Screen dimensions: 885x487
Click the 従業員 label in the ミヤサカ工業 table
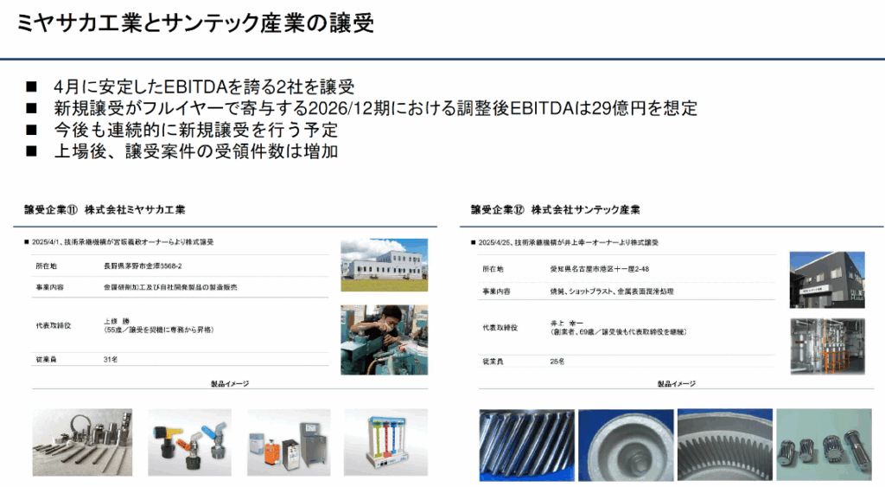pos(47,359)
